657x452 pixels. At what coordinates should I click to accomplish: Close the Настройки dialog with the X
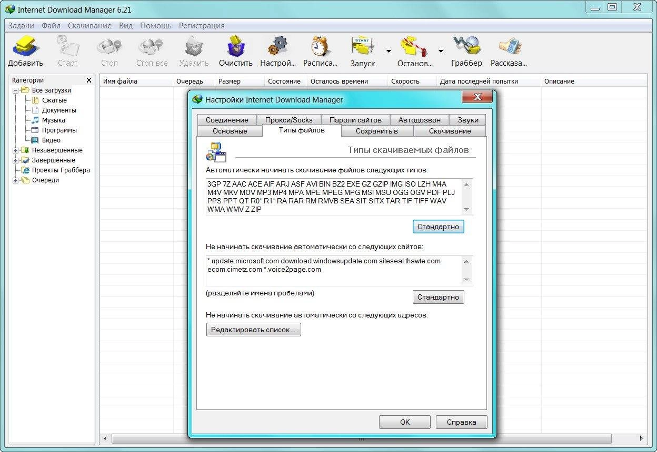[x=477, y=97]
